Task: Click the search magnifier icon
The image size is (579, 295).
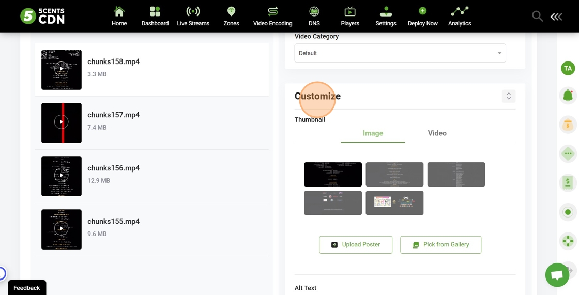Action: point(537,16)
